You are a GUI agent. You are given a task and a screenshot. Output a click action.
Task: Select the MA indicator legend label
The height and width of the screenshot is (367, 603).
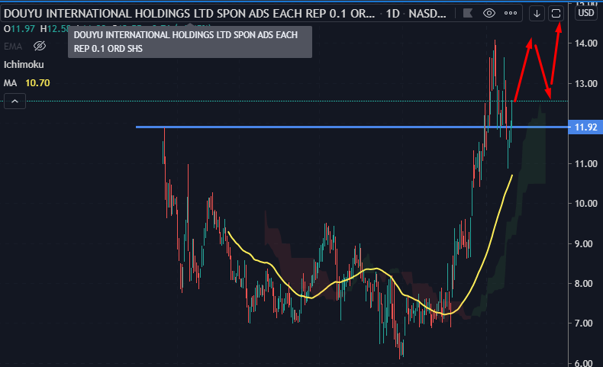coord(11,83)
